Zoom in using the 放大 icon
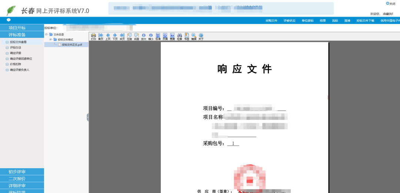400x193 pixels. tap(144, 36)
